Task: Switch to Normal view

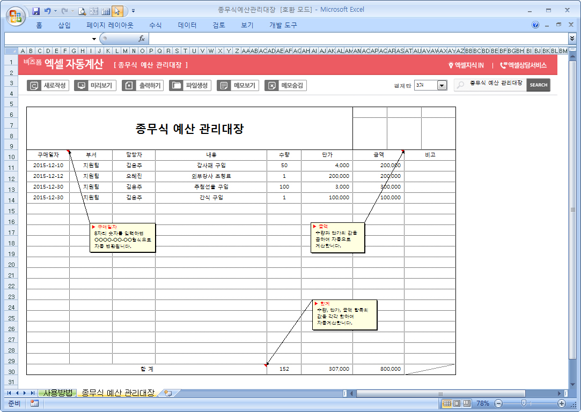Action: coord(447,403)
